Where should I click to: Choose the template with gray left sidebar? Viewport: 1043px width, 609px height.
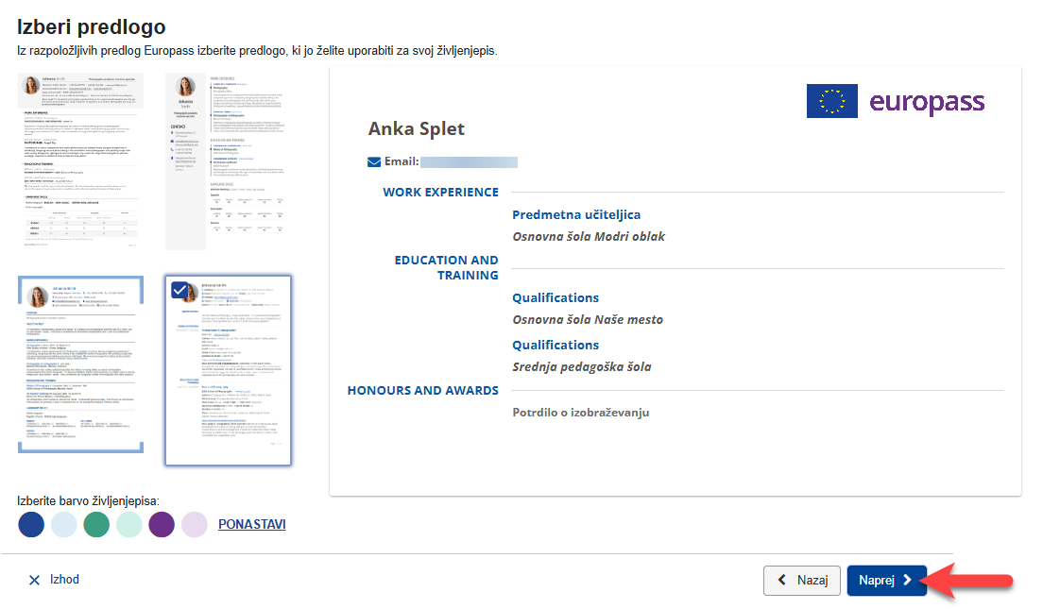pyautogui.click(x=228, y=160)
